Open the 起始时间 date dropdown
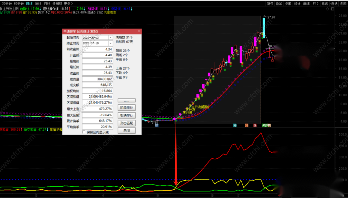Image resolution: width=348 pixels, height=198 pixels. pos(110,37)
